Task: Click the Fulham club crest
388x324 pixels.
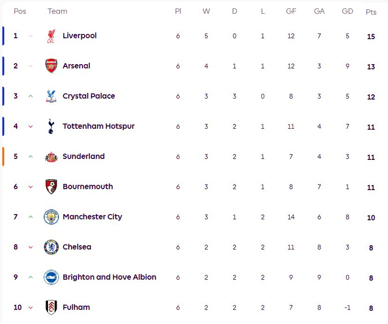Action: (x=51, y=307)
